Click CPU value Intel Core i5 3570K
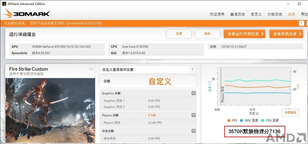This screenshot has width=308, height=144. coord(135,47)
